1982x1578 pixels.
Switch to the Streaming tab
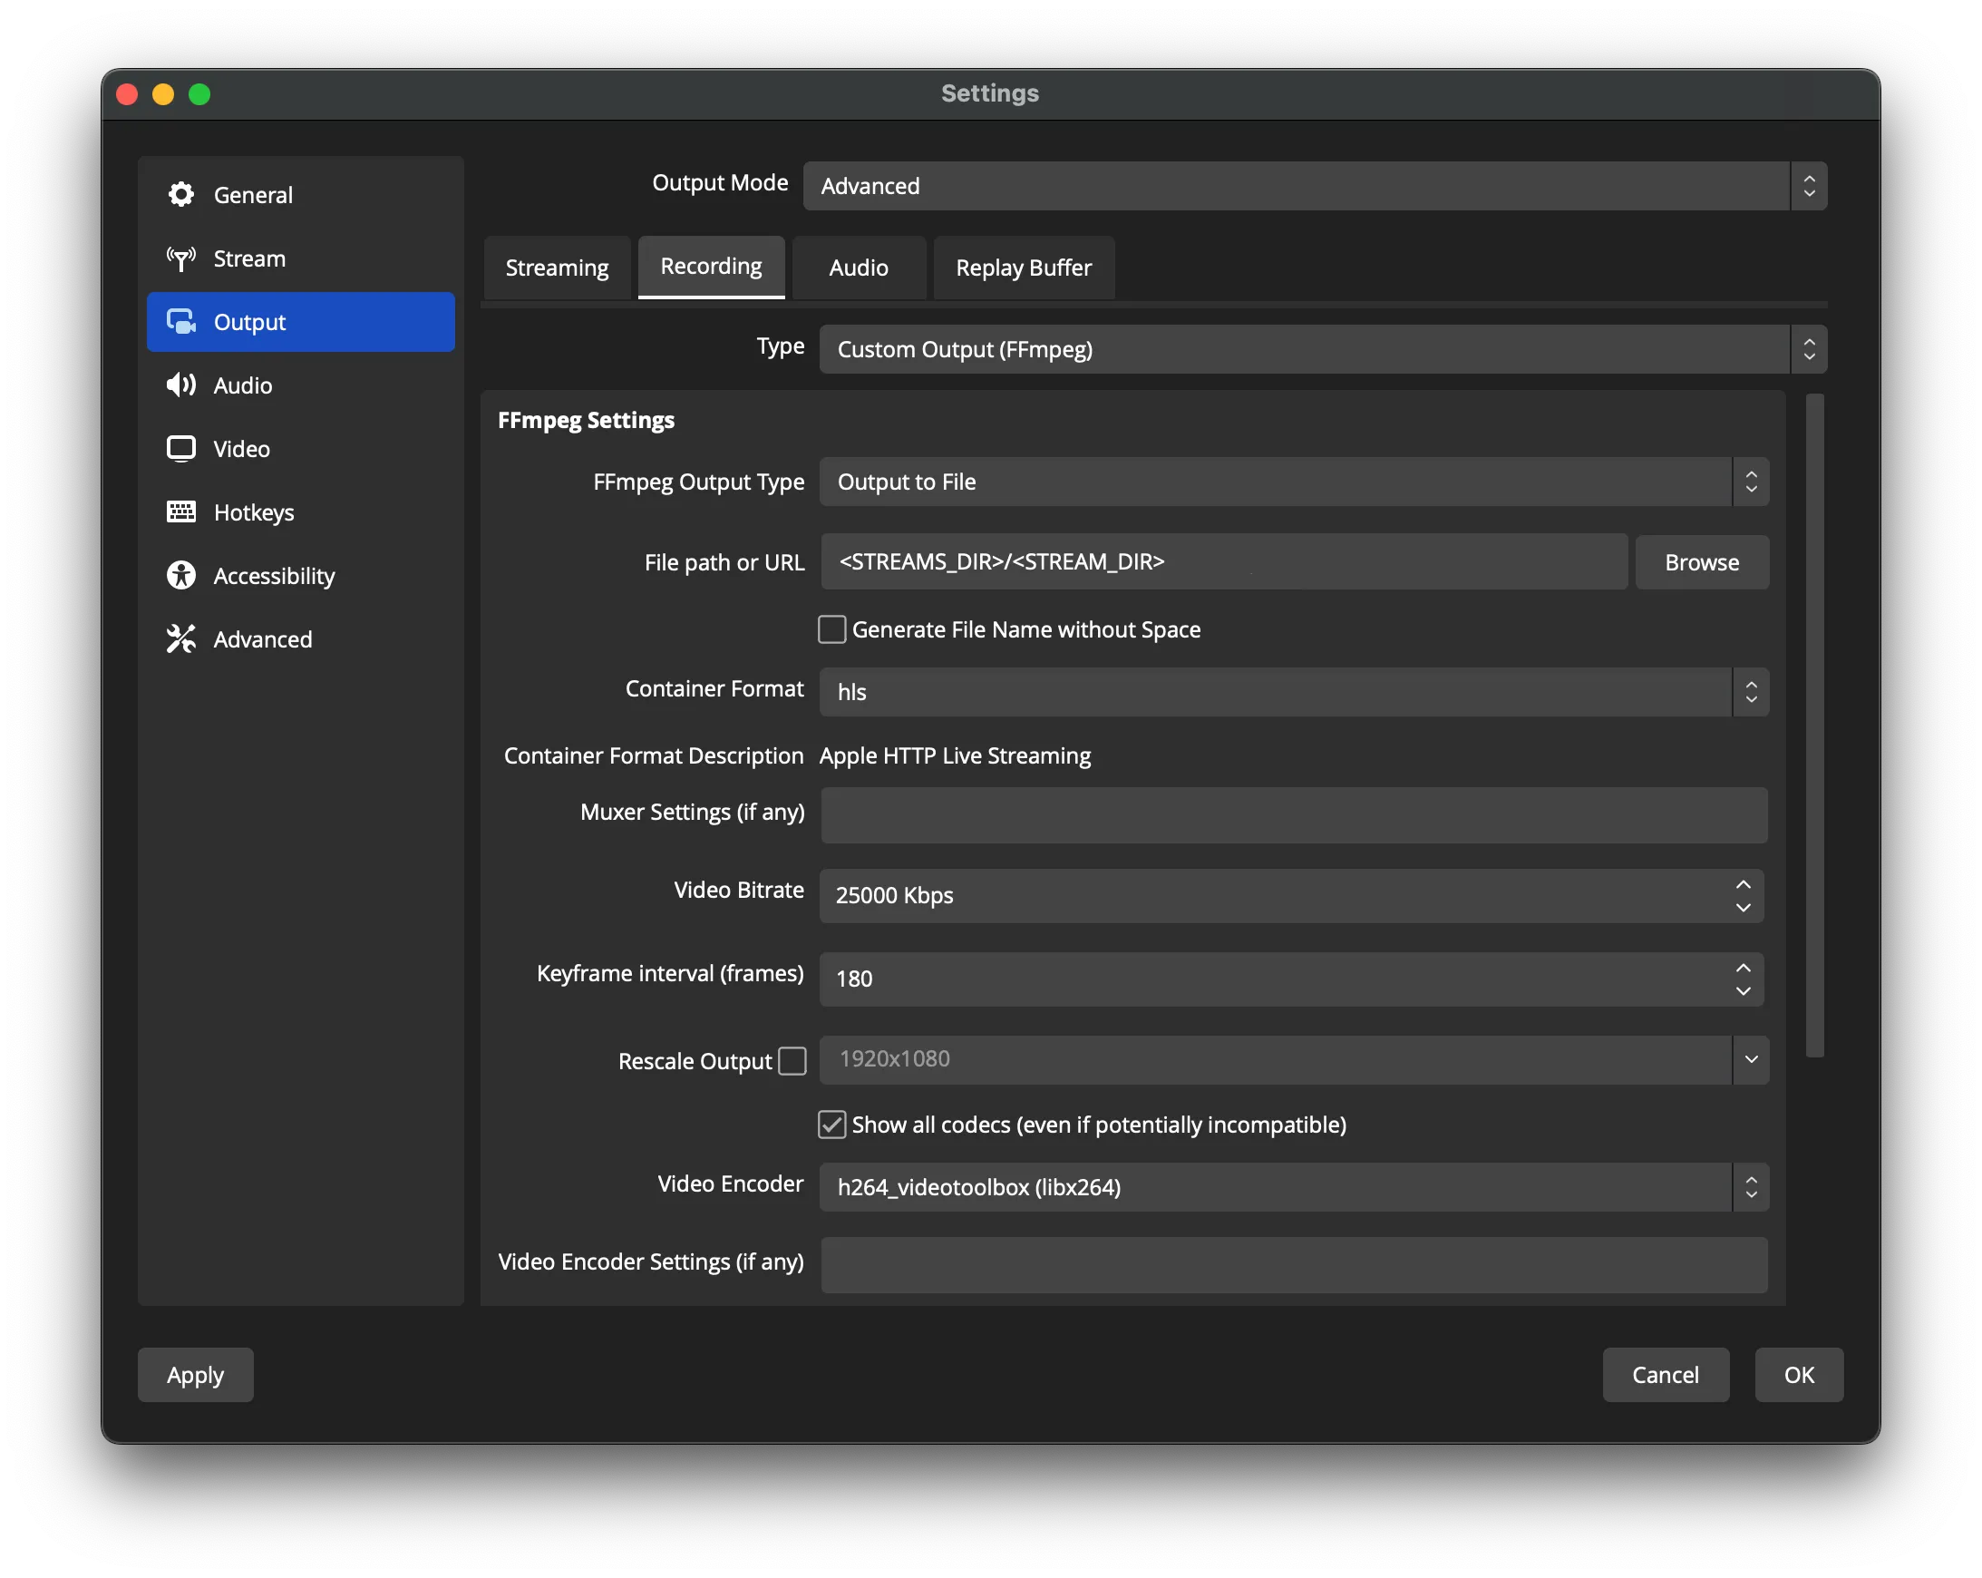click(556, 266)
